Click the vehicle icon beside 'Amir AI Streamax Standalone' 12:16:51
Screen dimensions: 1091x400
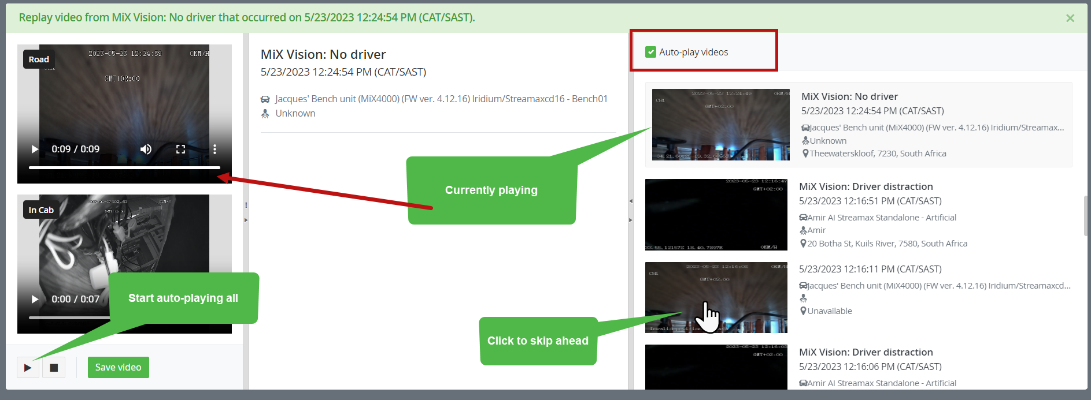(x=803, y=218)
